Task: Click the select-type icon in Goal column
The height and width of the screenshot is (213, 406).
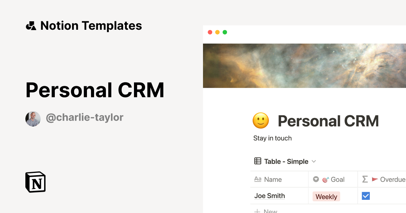Action: click(x=316, y=179)
